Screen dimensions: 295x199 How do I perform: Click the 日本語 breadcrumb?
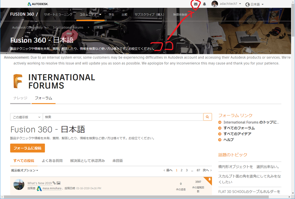98,27
